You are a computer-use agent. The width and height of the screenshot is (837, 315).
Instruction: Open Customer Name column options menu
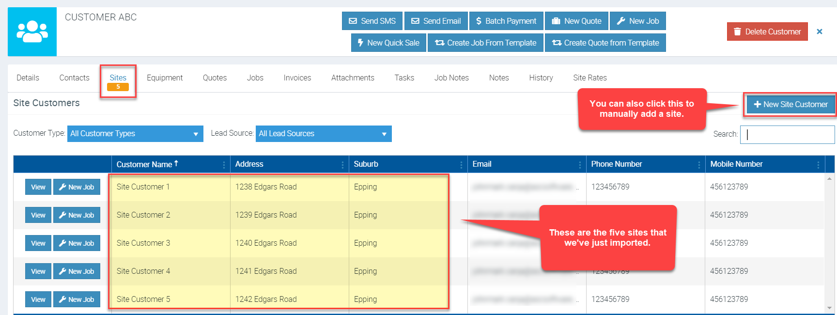(x=224, y=165)
